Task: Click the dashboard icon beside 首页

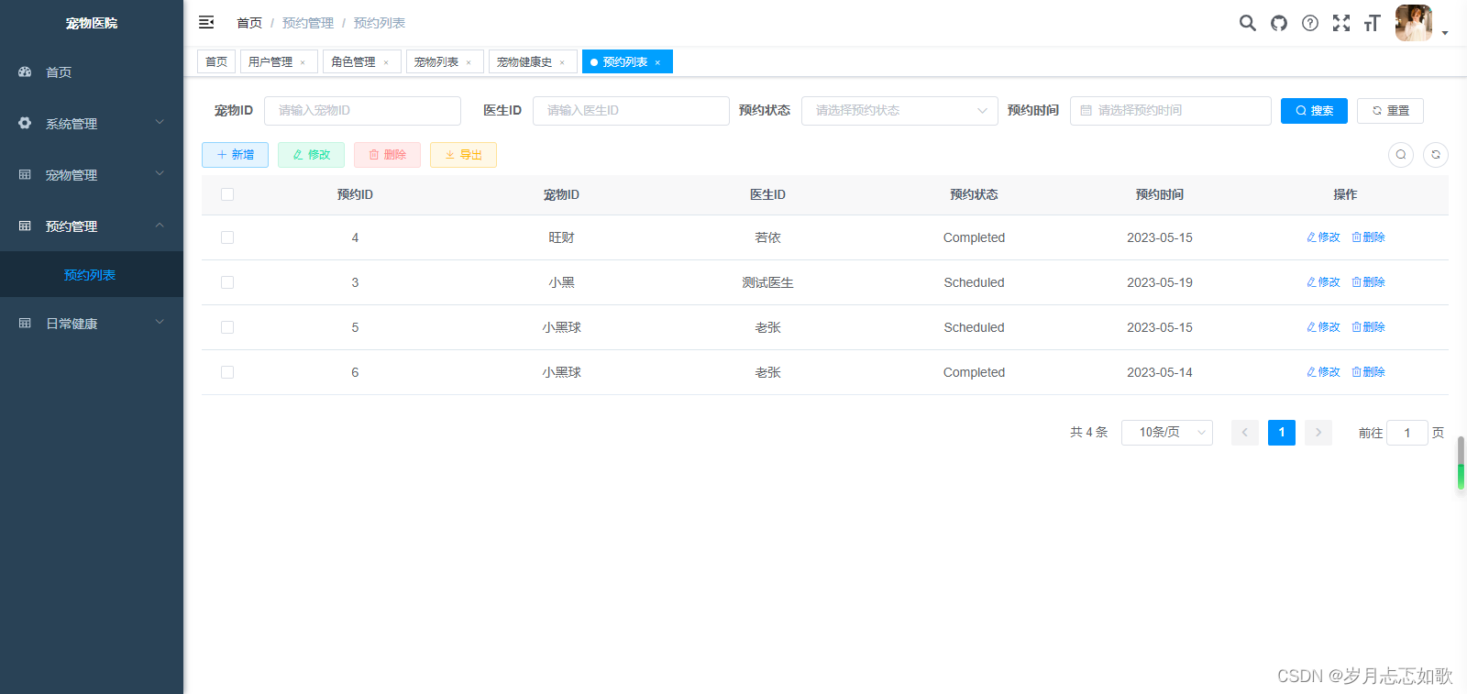Action: (x=25, y=72)
